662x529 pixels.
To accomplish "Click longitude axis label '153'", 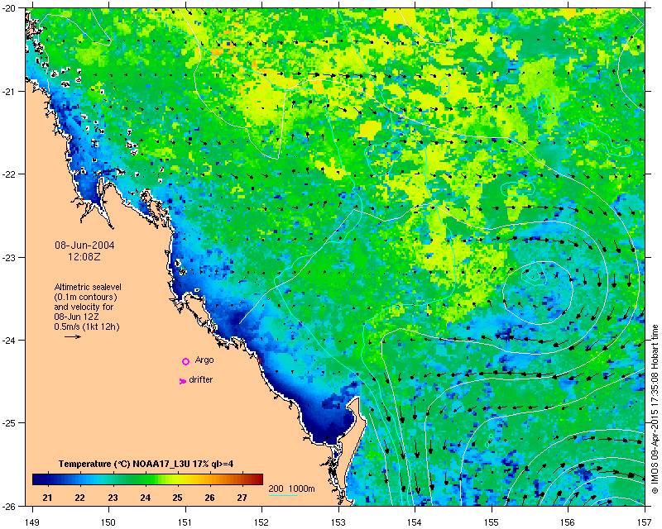I will coord(338,522).
